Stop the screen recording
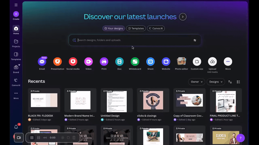This screenshot has height=145, width=259. coord(32,138)
